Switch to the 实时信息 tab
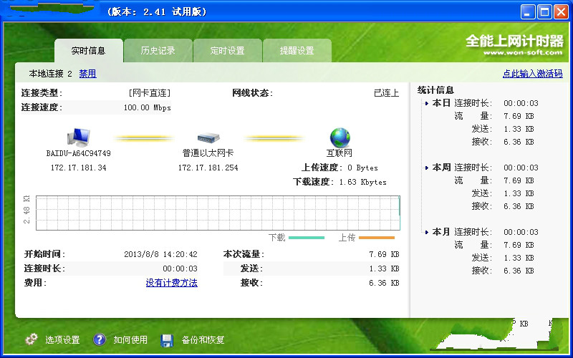This screenshot has height=358, width=573. 88,50
